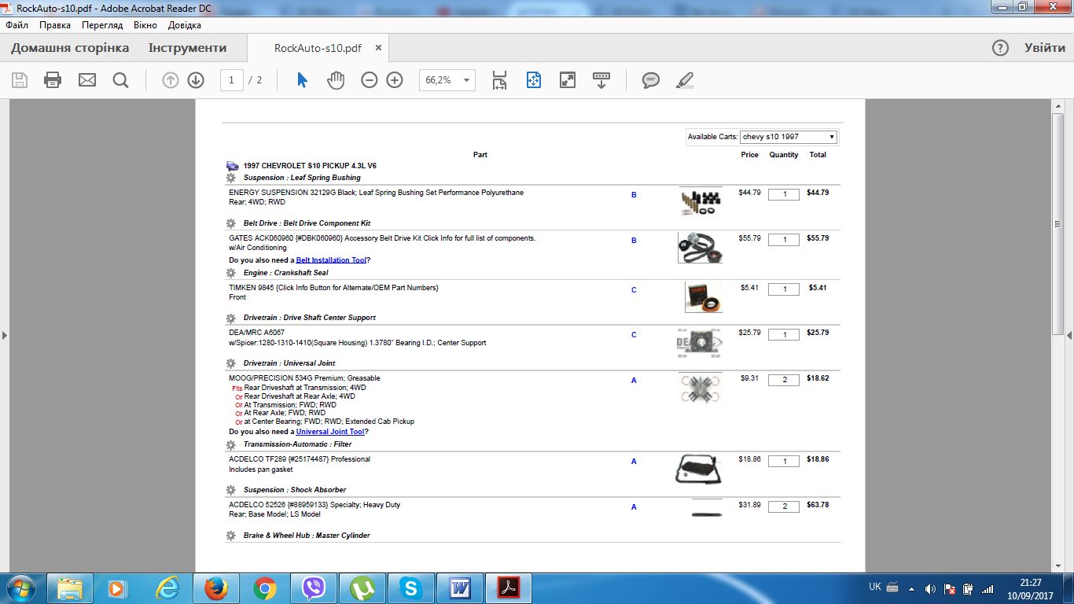Send file by email envelope icon
The width and height of the screenshot is (1074, 604).
tap(87, 80)
